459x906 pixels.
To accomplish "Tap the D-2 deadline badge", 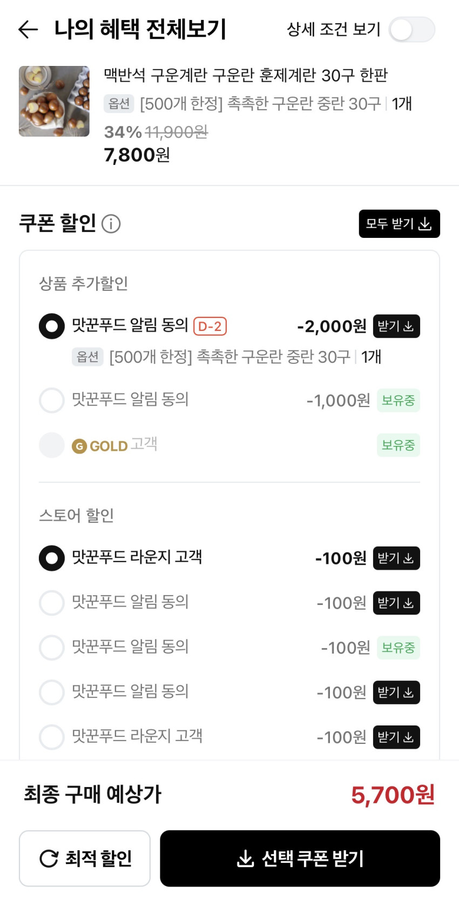I will (210, 326).
